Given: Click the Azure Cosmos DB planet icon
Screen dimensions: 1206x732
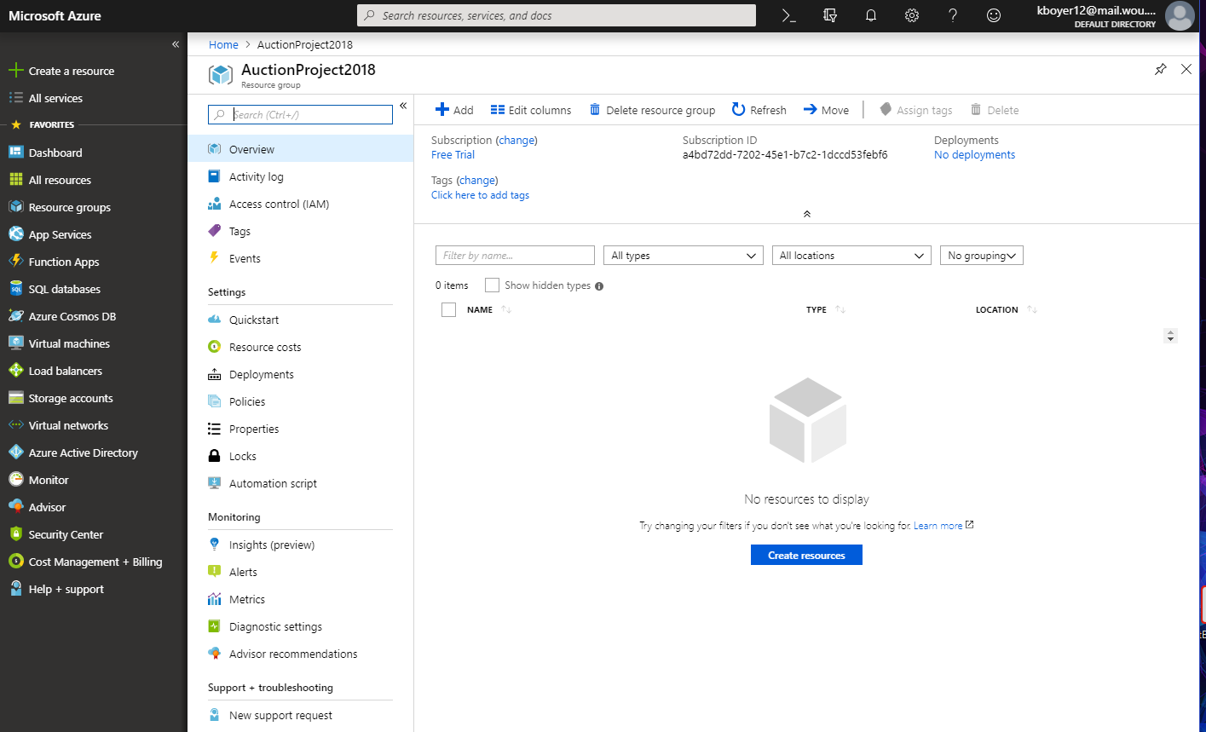Looking at the screenshot, I should [x=15, y=316].
